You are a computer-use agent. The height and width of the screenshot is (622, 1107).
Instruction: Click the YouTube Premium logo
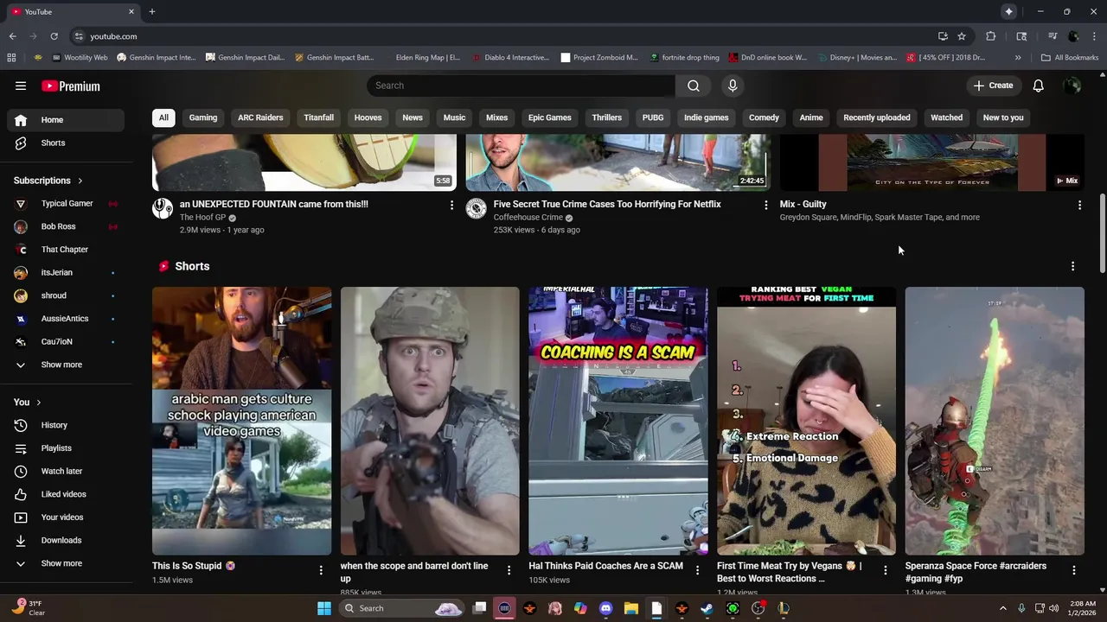coord(71,86)
